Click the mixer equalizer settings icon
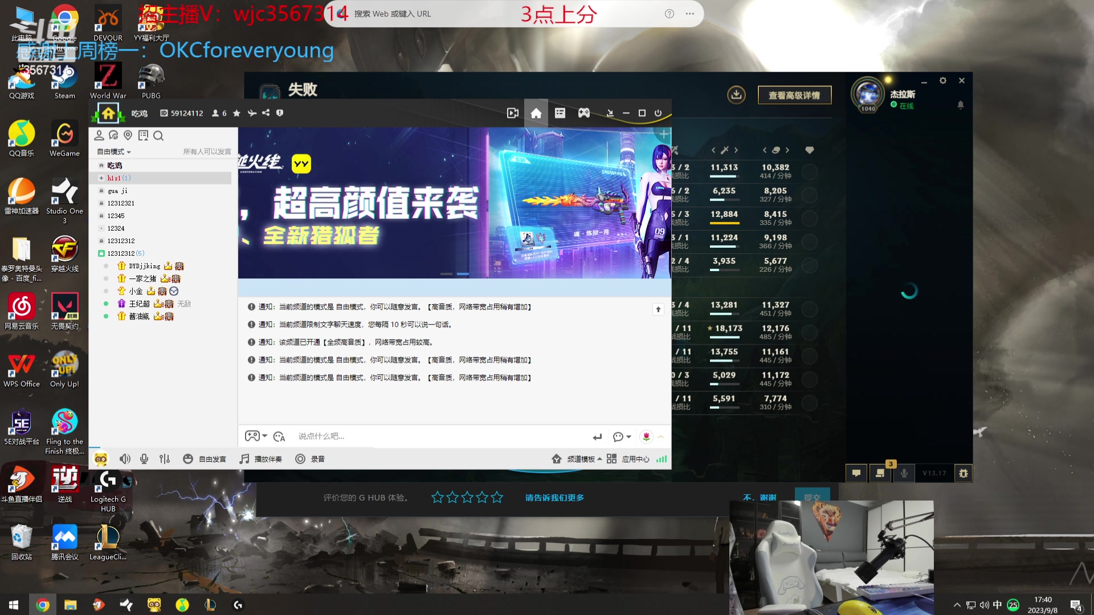The image size is (1094, 615). 165,459
